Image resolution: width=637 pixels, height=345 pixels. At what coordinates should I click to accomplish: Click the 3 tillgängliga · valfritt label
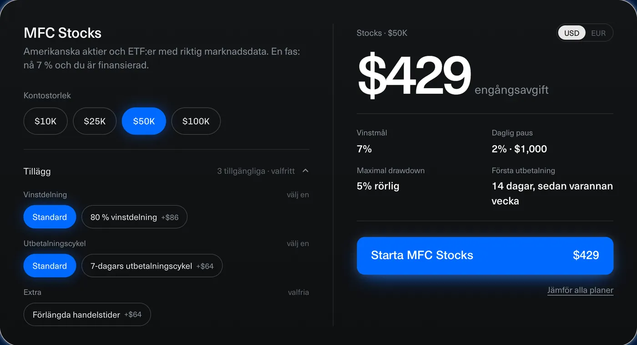[256, 171]
